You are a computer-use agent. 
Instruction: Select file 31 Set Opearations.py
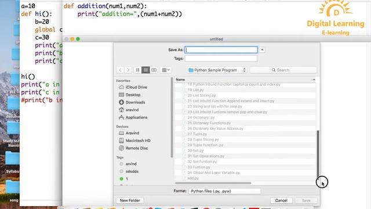(x=245, y=156)
